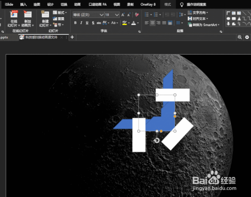Open the tab bar settings gear
This screenshot has width=251, height=197.
[x=247, y=38]
